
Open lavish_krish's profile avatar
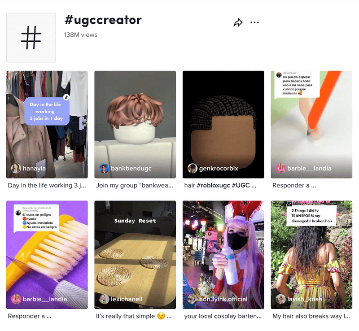(x=280, y=299)
